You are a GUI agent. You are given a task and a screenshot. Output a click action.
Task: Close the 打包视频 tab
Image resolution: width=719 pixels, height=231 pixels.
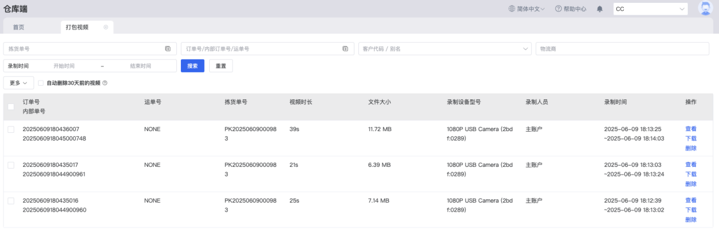pyautogui.click(x=105, y=27)
